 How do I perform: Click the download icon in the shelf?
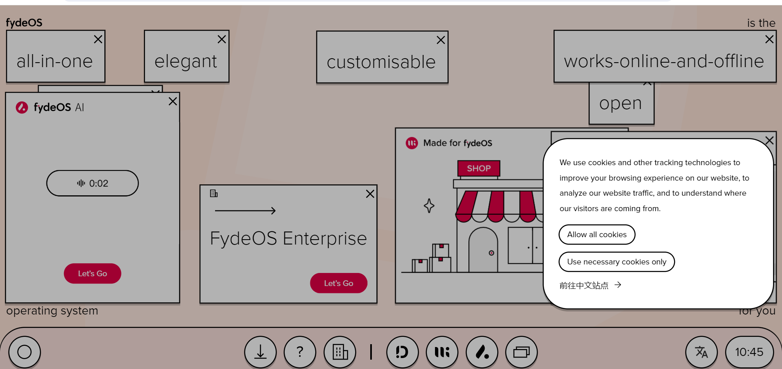tap(260, 352)
